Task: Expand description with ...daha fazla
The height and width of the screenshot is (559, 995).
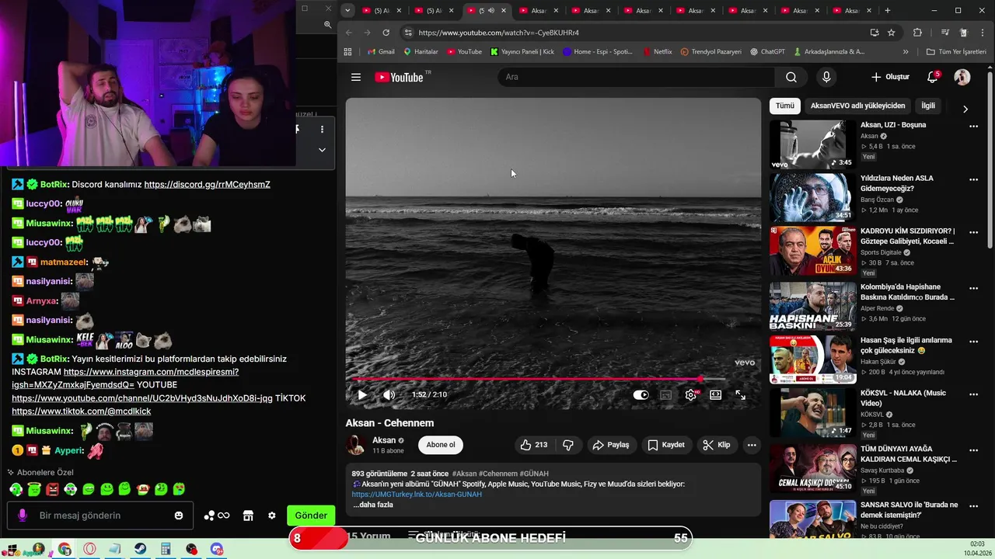Action: pos(373,505)
